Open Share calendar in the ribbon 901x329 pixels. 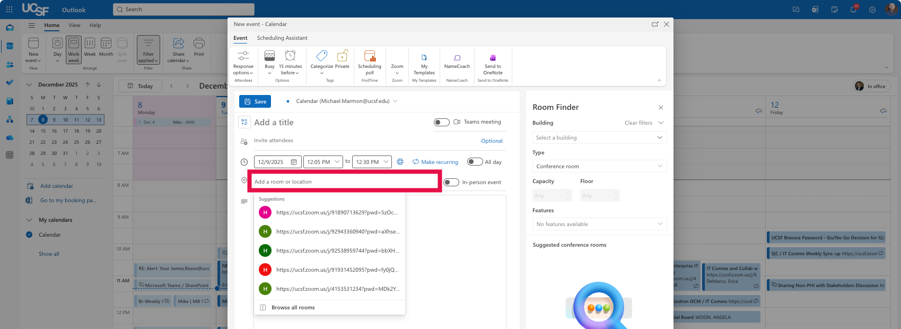tap(179, 49)
